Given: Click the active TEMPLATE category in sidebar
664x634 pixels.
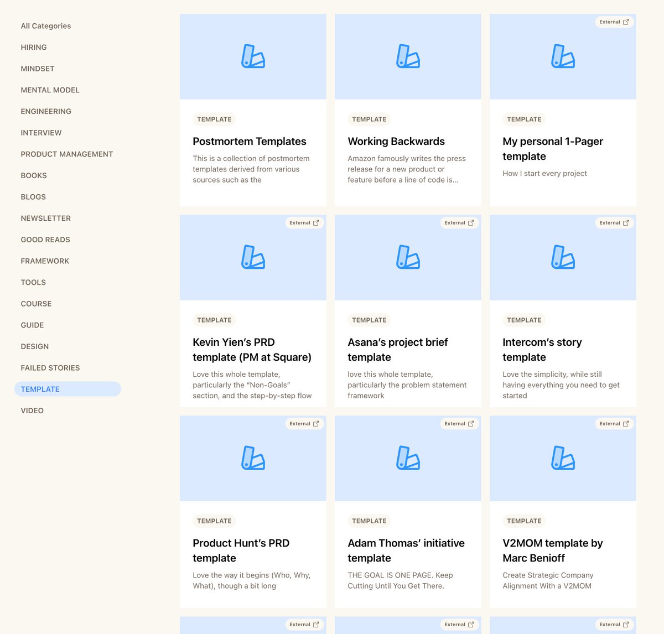Looking at the screenshot, I should (x=68, y=389).
